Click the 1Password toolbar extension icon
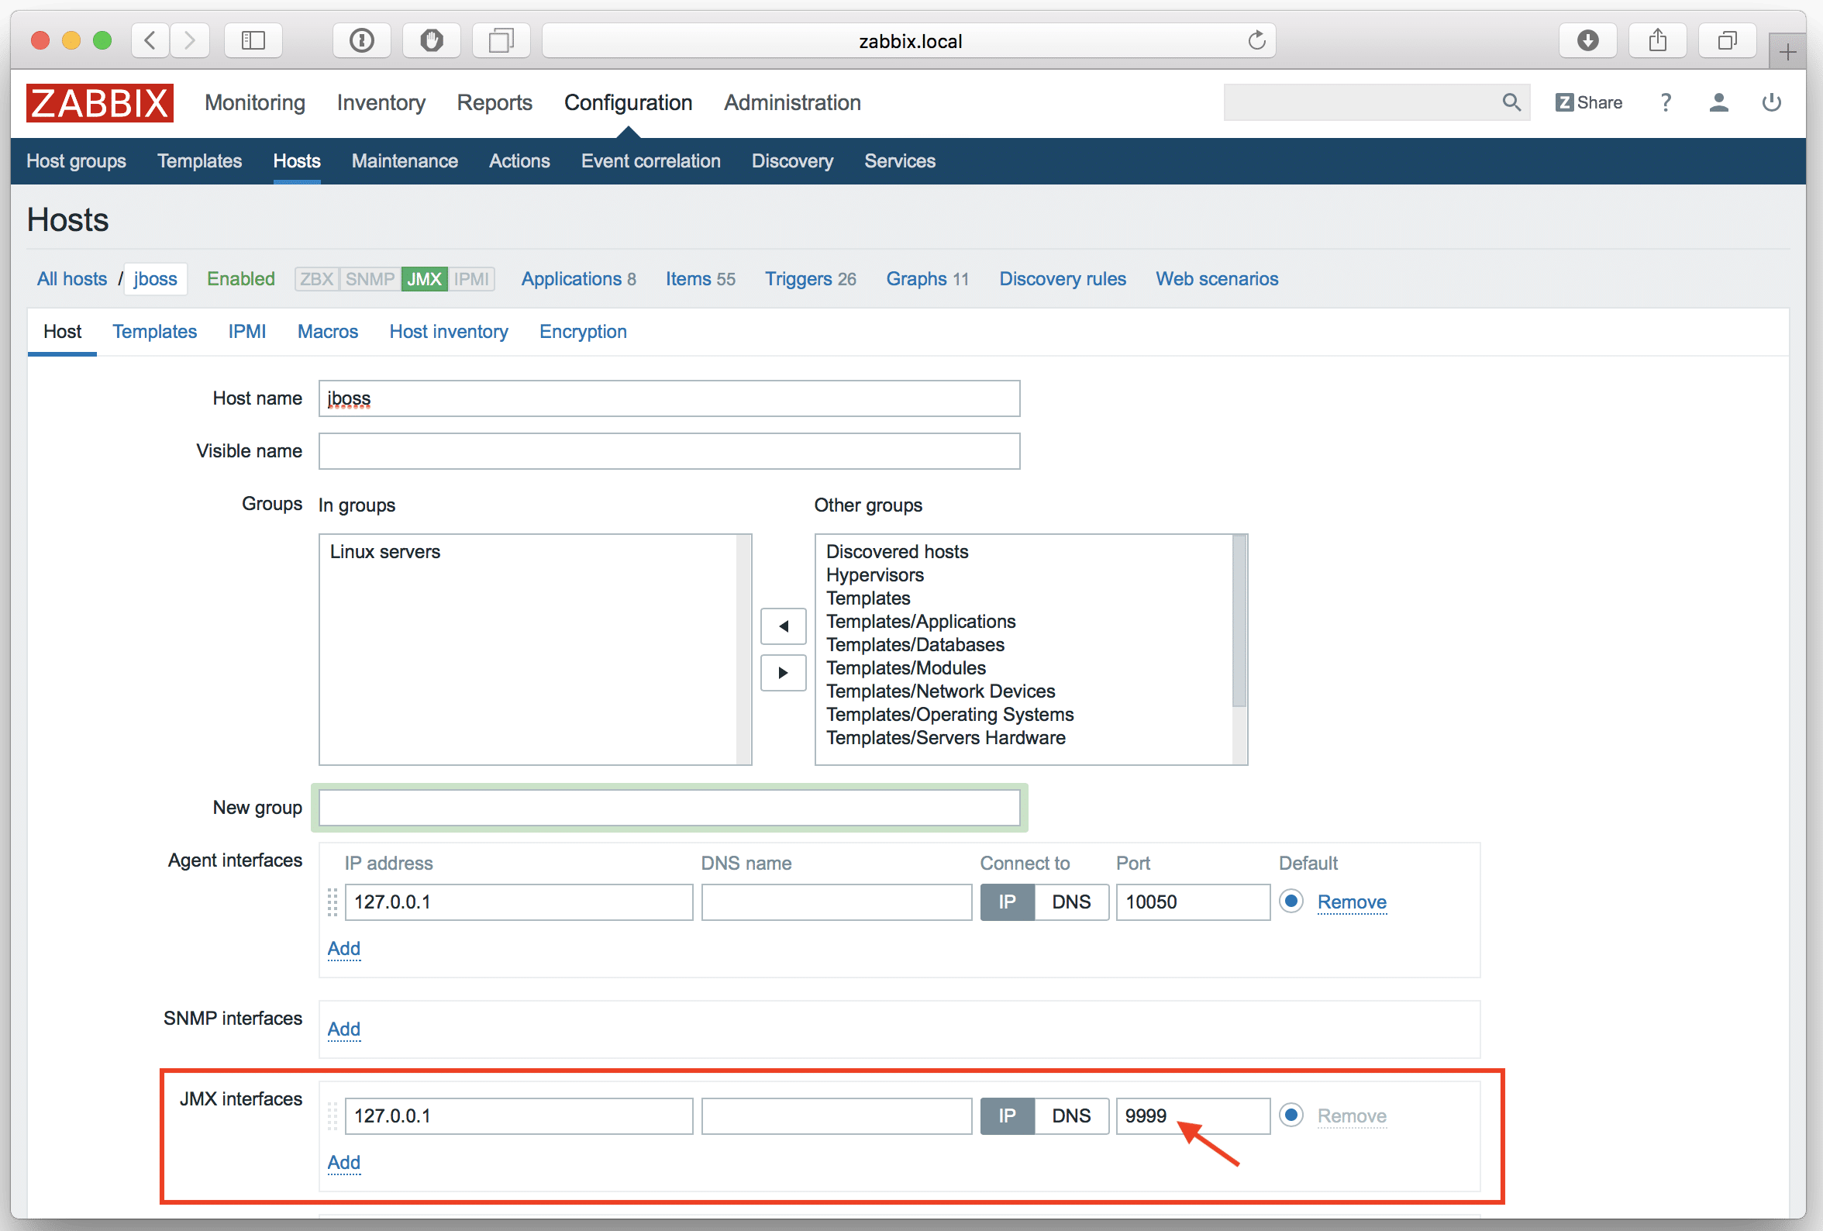Image resolution: width=1823 pixels, height=1231 pixels. coord(362,40)
